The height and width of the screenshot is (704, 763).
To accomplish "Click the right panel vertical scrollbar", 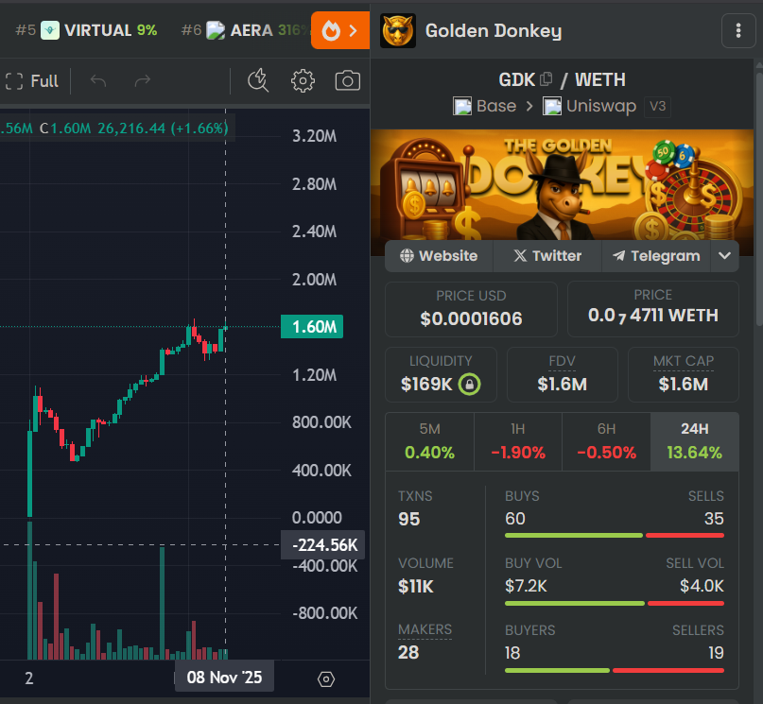I will click(x=759, y=199).
